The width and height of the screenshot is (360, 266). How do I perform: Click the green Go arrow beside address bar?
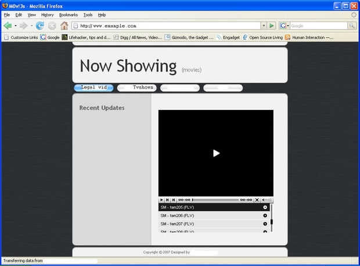pyautogui.click(x=272, y=26)
